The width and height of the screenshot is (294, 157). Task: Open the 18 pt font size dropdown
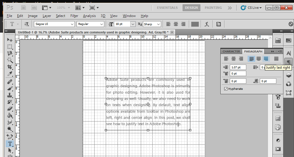coord(133,24)
